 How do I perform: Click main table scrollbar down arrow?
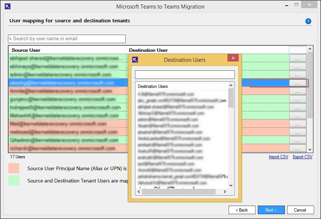point(310,150)
